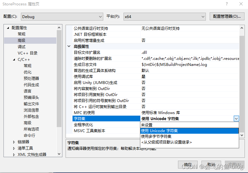Select 常规 under C/C++

[28, 66]
